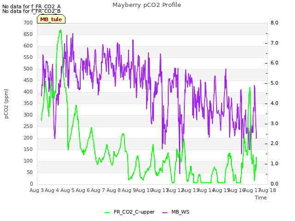Click the 150 left y-axis value

tap(28, 149)
